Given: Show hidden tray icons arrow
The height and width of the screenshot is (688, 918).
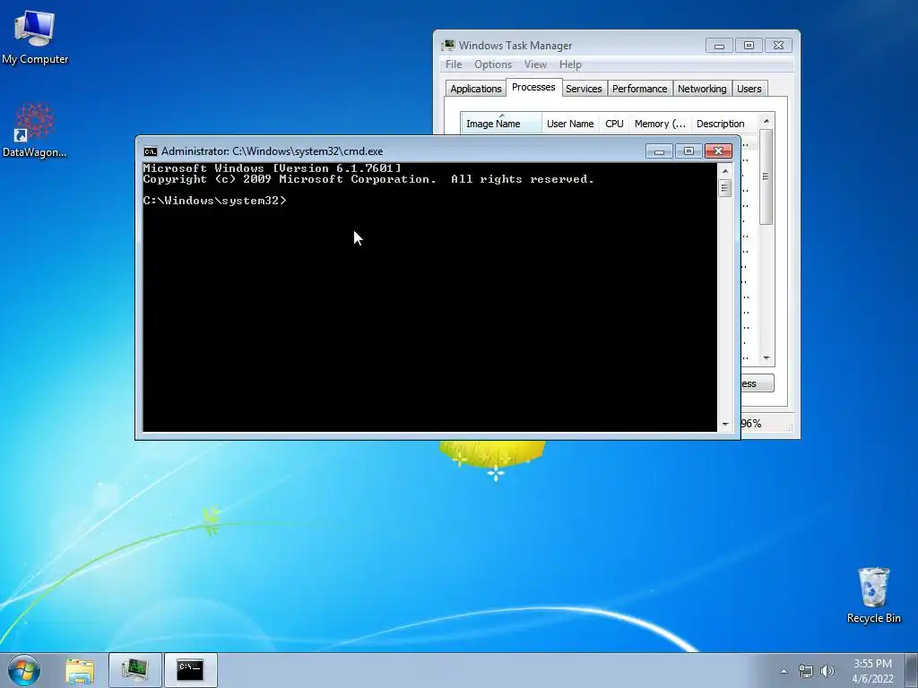Looking at the screenshot, I should point(784,671).
